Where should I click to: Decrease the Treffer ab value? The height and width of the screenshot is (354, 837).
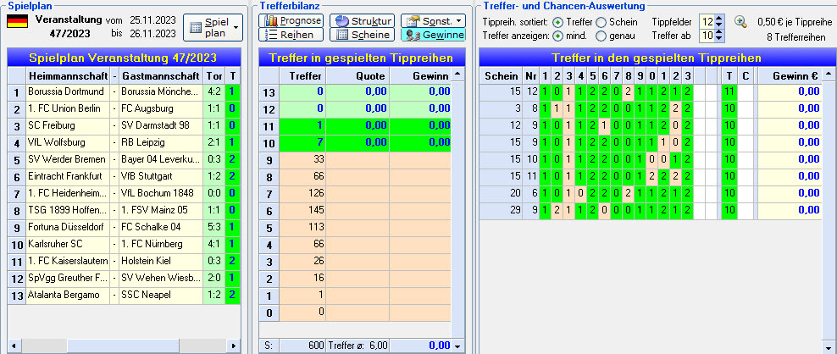tap(719, 39)
